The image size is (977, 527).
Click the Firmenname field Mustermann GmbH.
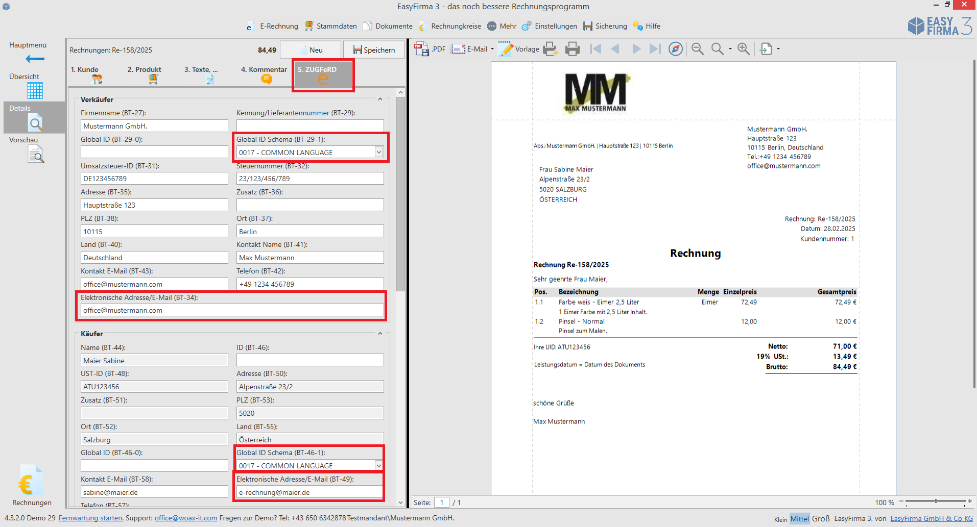154,126
